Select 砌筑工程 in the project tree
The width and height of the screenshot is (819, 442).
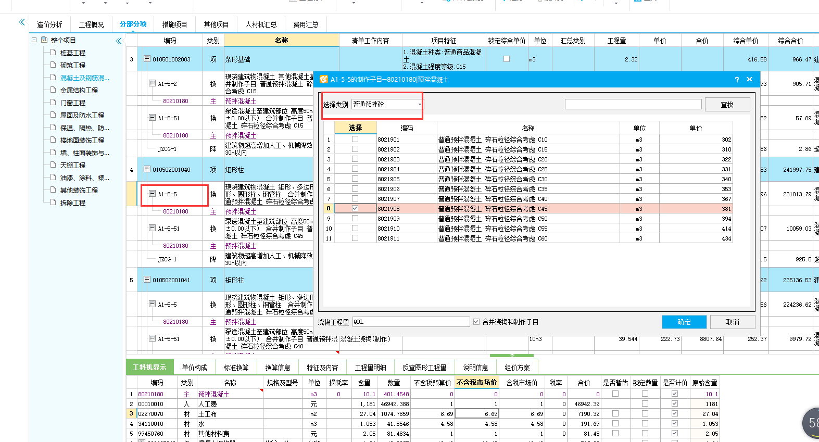pyautogui.click(x=72, y=66)
